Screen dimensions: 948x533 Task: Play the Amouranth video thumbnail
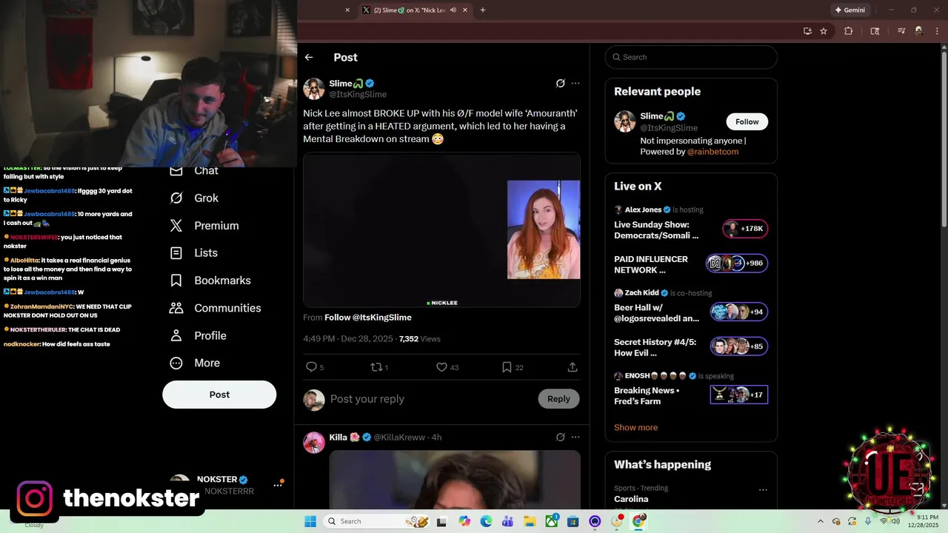pyautogui.click(x=441, y=229)
